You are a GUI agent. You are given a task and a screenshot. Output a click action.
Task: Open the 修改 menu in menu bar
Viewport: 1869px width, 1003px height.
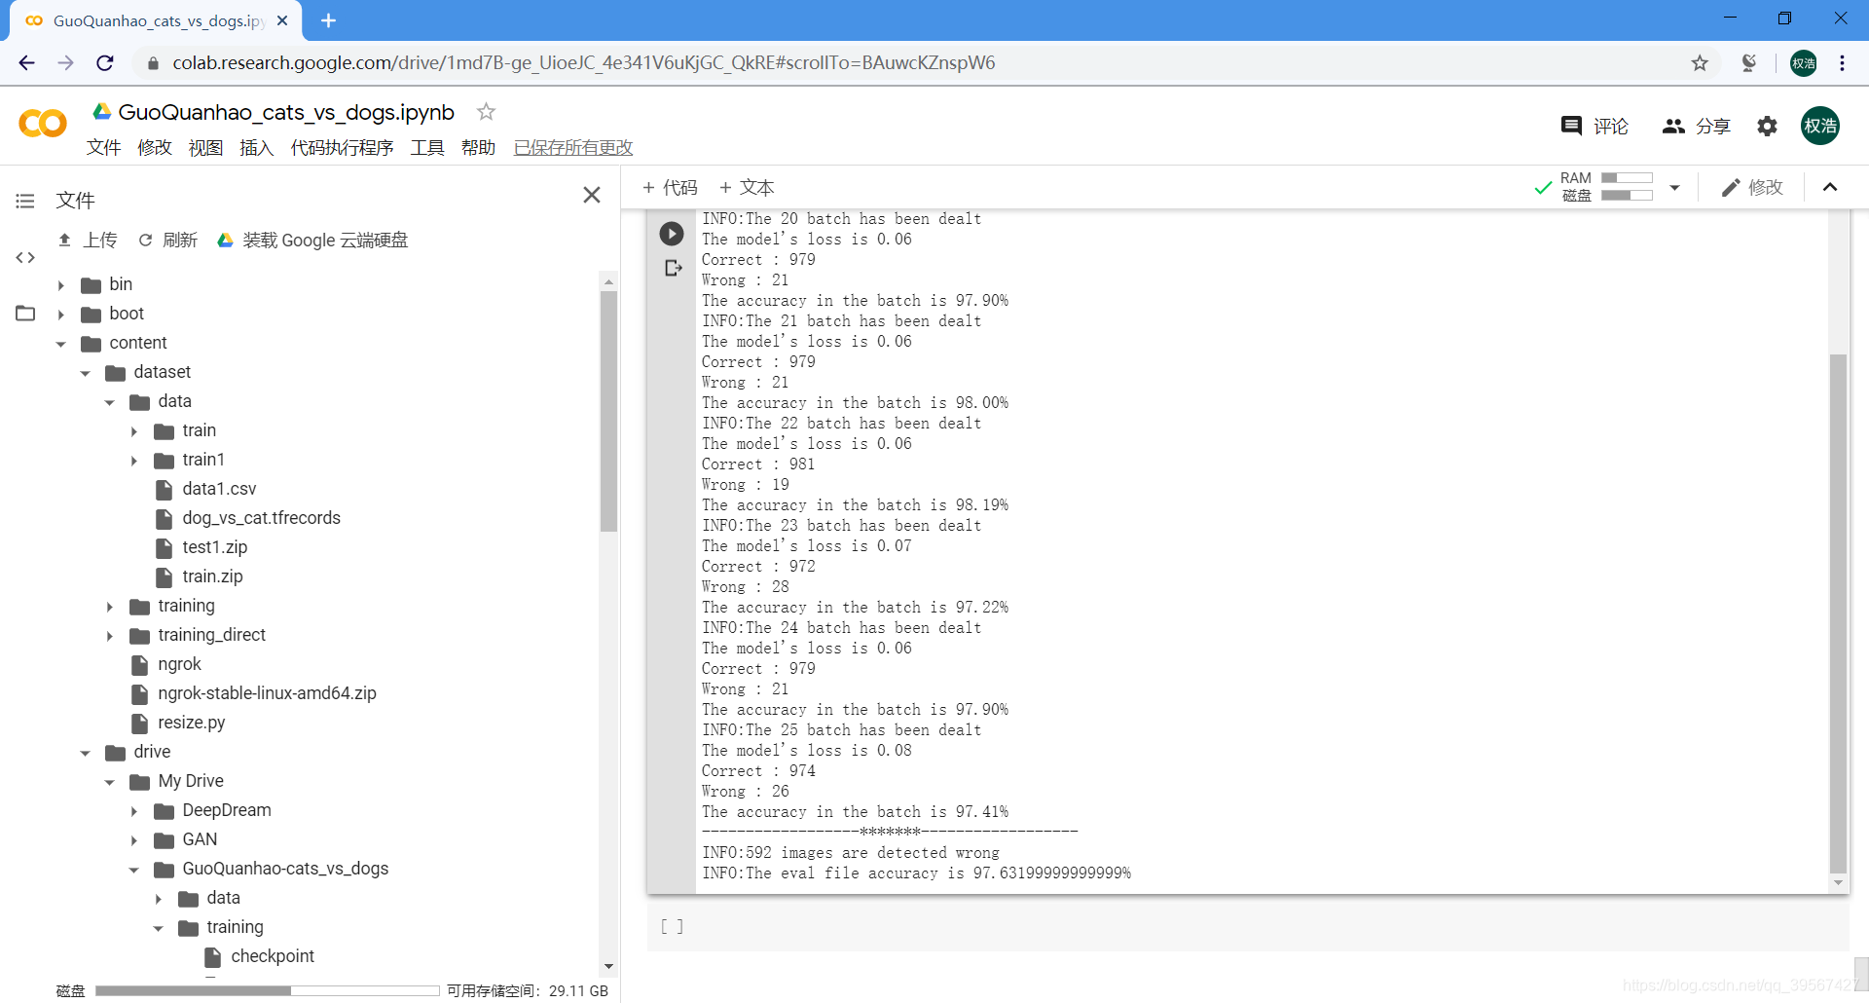(x=155, y=147)
